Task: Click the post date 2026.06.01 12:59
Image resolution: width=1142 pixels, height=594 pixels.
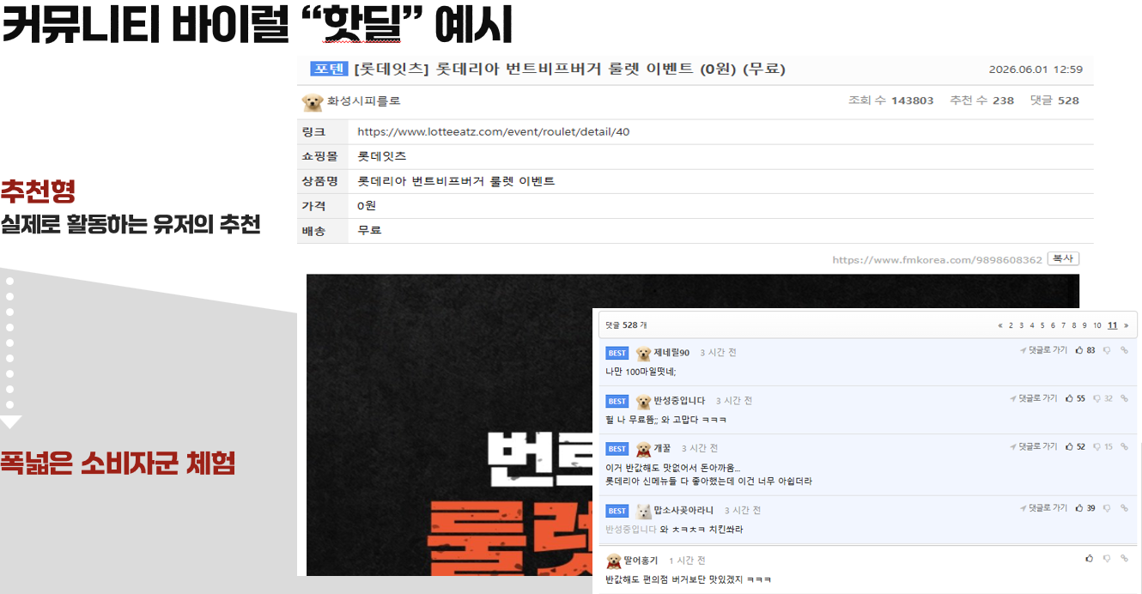Action: (x=1036, y=70)
